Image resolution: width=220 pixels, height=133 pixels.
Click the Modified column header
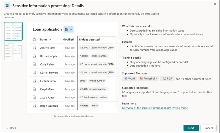68,39
